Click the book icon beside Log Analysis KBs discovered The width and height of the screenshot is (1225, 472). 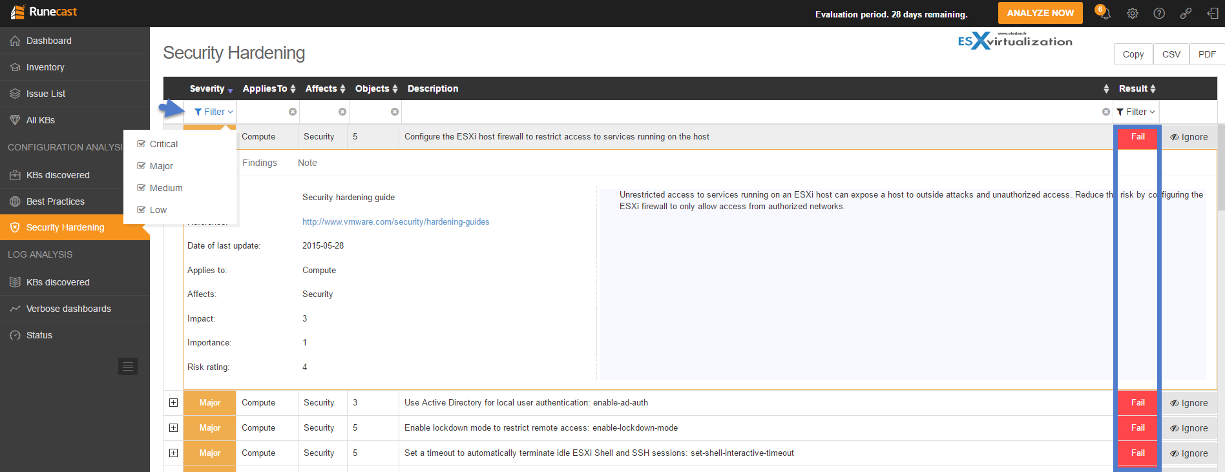pos(15,282)
